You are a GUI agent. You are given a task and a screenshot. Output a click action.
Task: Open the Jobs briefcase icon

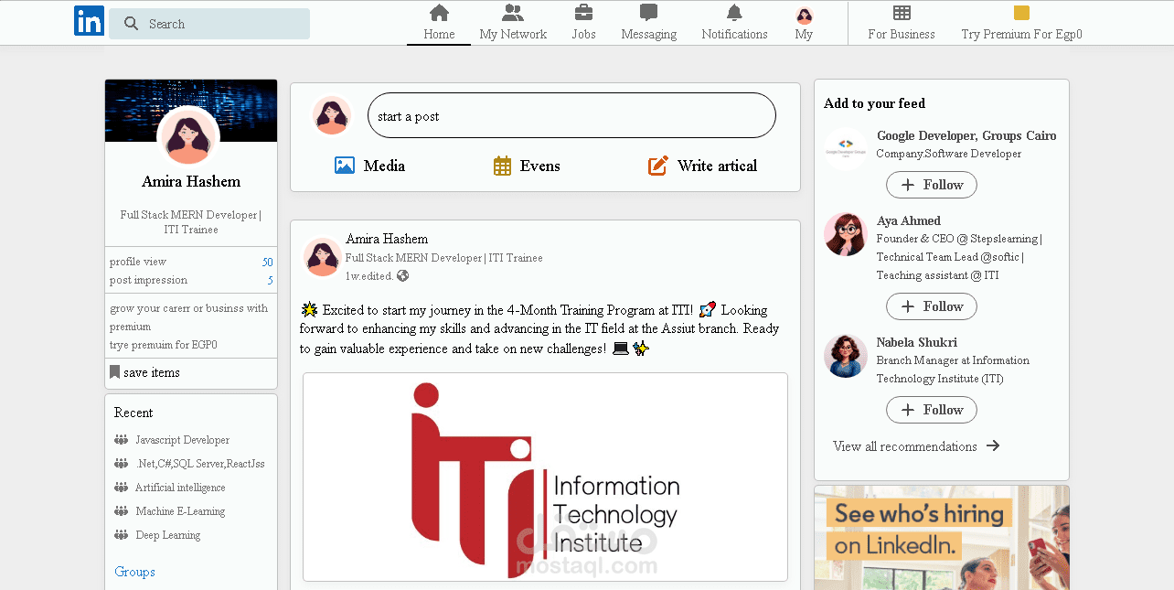(x=583, y=13)
